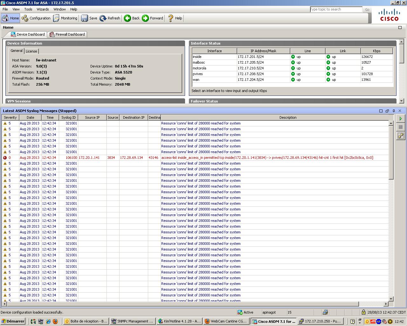This screenshot has width=407, height=326.
Task: Click the network device icon in status bar
Action: (x=325, y=312)
